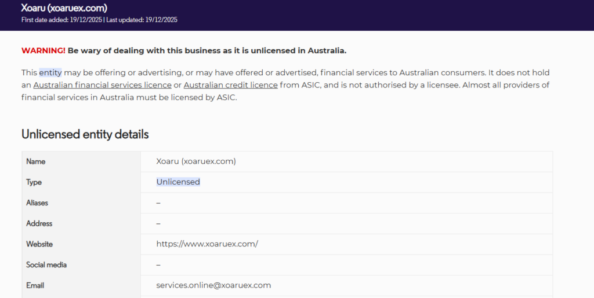Click the 'Last updated' date text
The height and width of the screenshot is (298, 594).
tap(142, 20)
